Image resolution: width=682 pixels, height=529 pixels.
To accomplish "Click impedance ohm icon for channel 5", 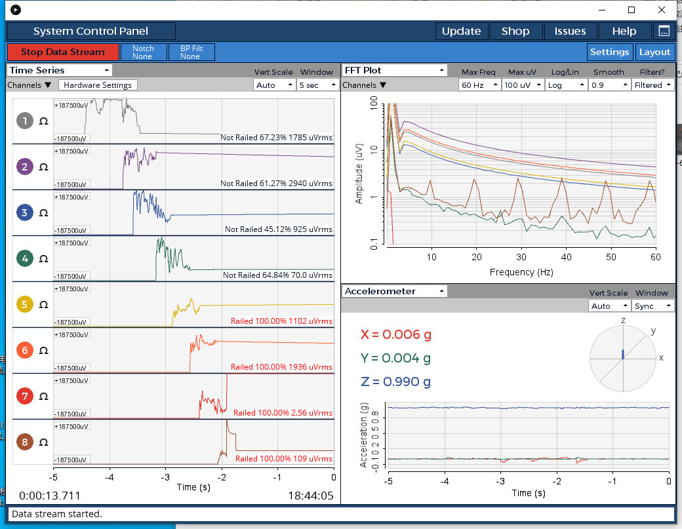I will click(43, 305).
